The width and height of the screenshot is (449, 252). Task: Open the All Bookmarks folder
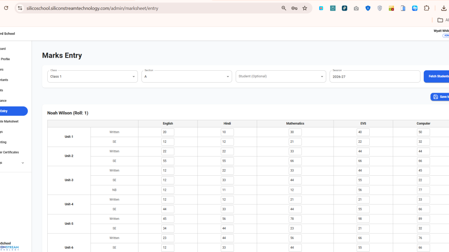(443, 20)
